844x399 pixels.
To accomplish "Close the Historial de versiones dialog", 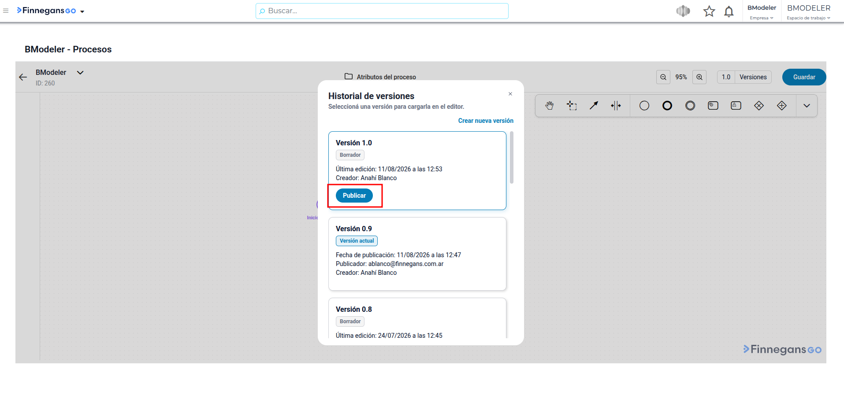I will (x=510, y=94).
